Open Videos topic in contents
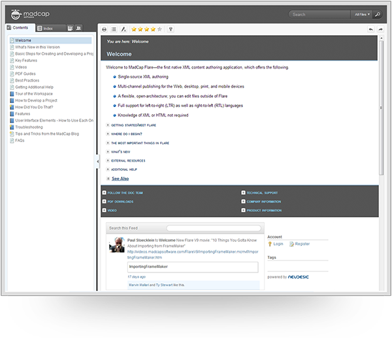The width and height of the screenshot is (392, 339). 18,67
